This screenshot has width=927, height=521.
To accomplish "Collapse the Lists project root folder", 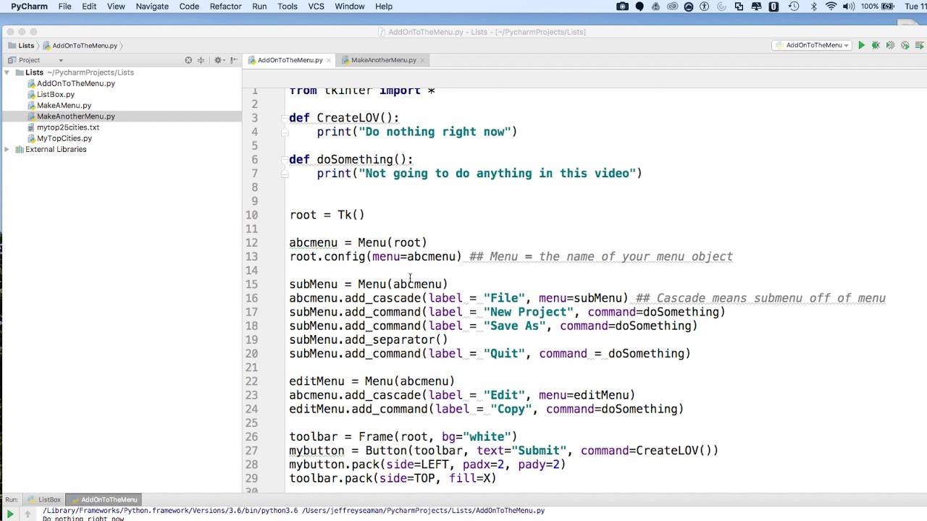I will 7,72.
